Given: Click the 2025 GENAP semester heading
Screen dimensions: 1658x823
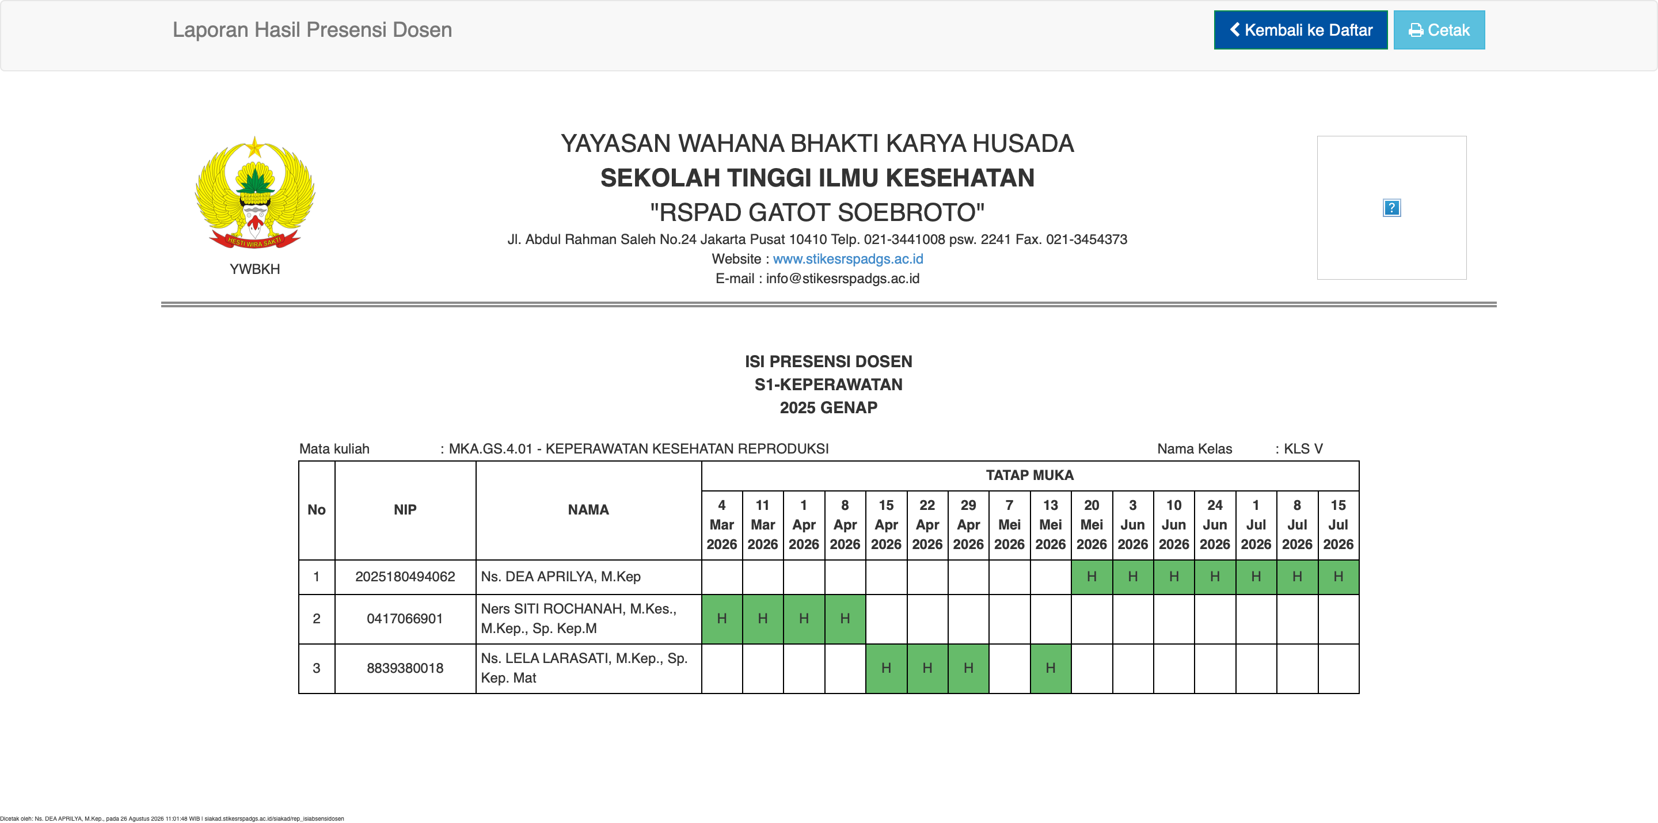Looking at the screenshot, I should pos(828,407).
